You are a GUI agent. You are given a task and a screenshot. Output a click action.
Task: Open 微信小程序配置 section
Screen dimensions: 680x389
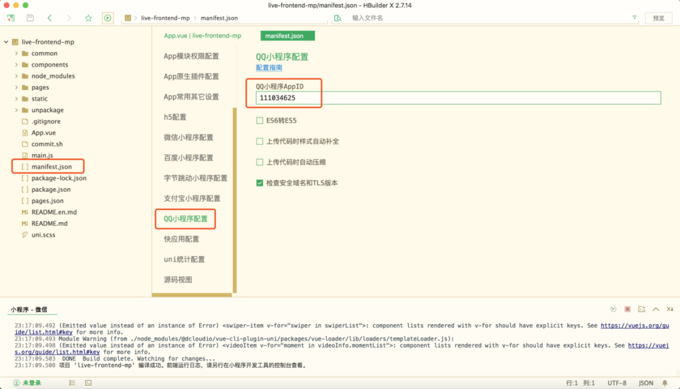(x=189, y=137)
